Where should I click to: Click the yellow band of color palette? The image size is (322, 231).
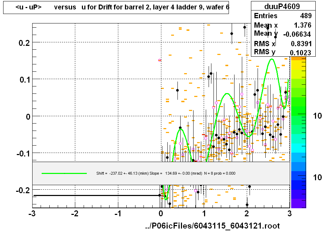299,65
